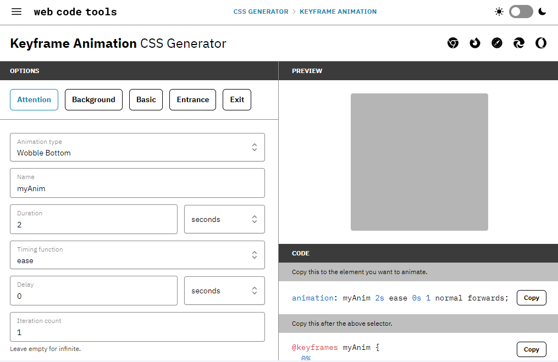Switch to the Background tab
This screenshot has width=558, height=362.
tap(93, 99)
